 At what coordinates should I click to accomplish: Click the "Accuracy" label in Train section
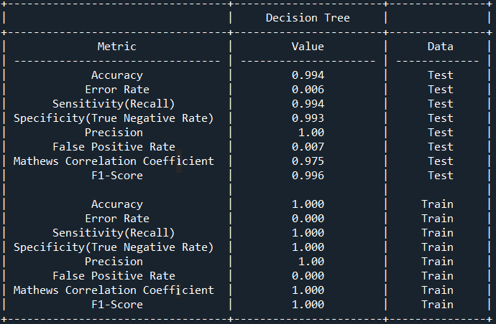pos(116,204)
